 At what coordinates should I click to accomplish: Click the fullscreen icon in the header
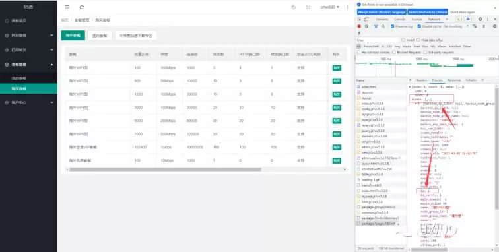[x=308, y=7]
